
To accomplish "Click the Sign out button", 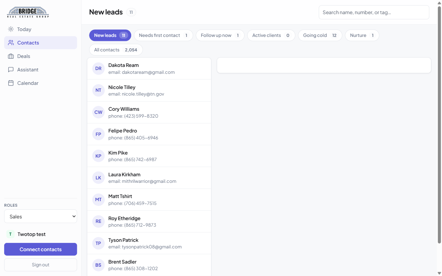I will [41, 265].
